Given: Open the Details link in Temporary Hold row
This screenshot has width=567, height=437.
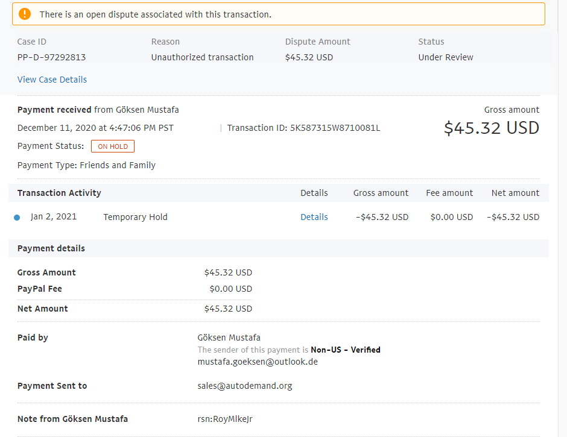Looking at the screenshot, I should [x=314, y=217].
